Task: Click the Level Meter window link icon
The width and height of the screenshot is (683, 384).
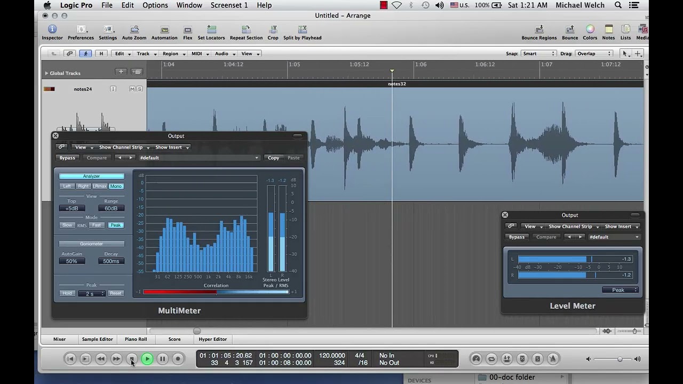Action: pyautogui.click(x=511, y=226)
